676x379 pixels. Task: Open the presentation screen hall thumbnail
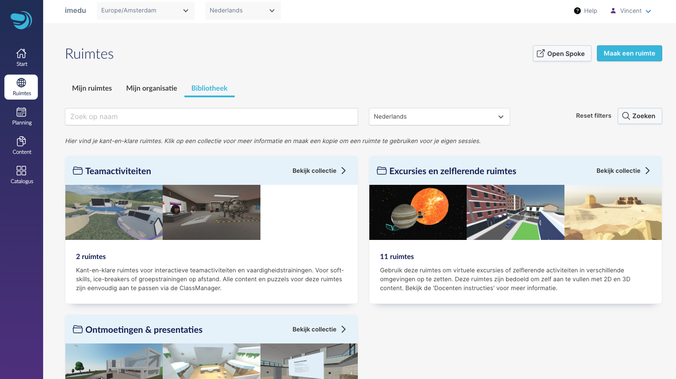click(309, 361)
